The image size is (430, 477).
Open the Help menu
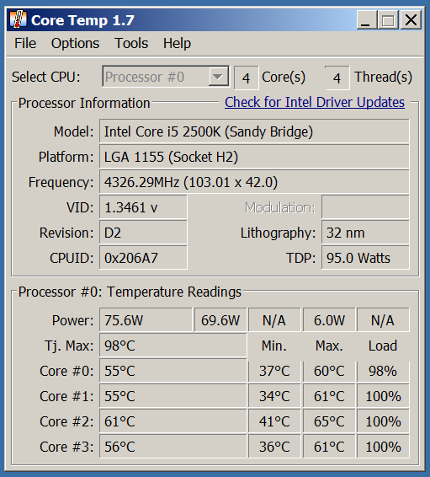pyautogui.click(x=177, y=43)
